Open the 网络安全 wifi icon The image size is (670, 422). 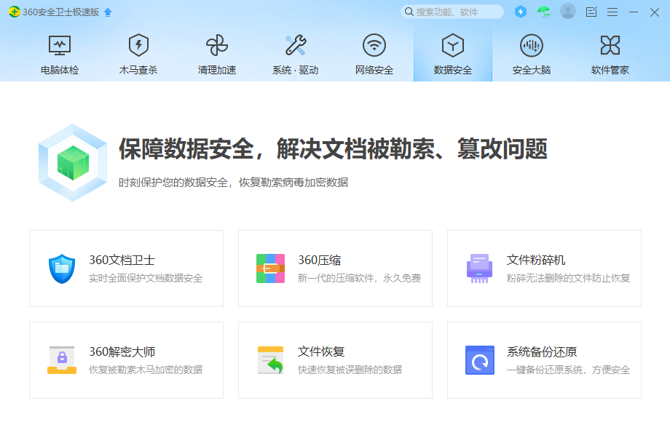click(374, 45)
